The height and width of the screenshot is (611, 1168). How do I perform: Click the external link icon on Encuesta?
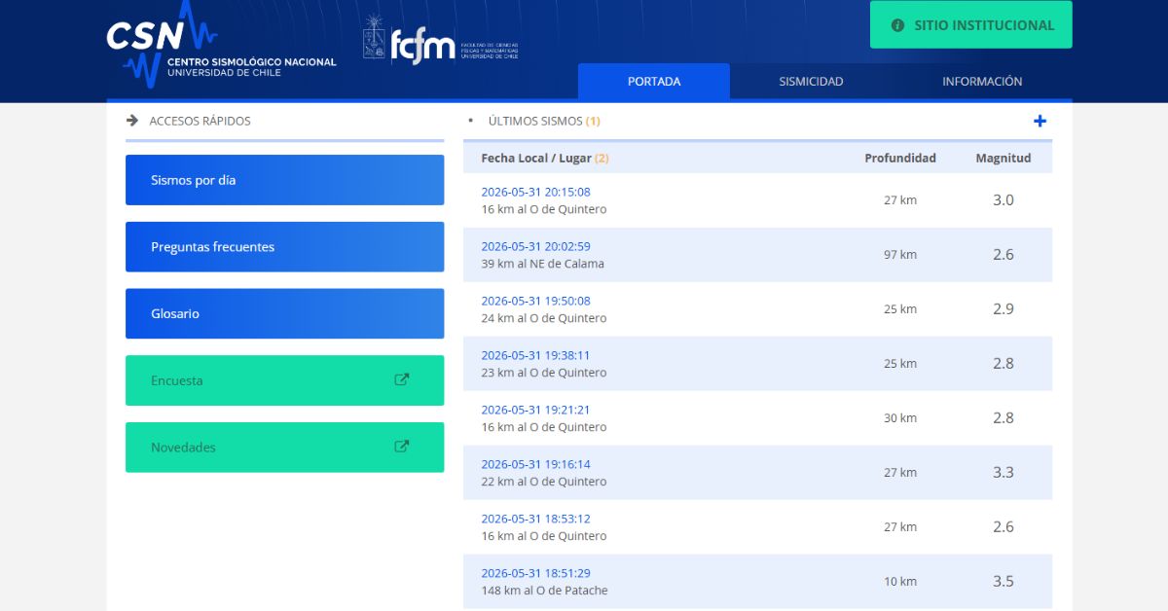click(401, 379)
